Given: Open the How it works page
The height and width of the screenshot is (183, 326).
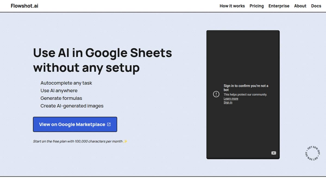Looking at the screenshot, I should click(232, 6).
